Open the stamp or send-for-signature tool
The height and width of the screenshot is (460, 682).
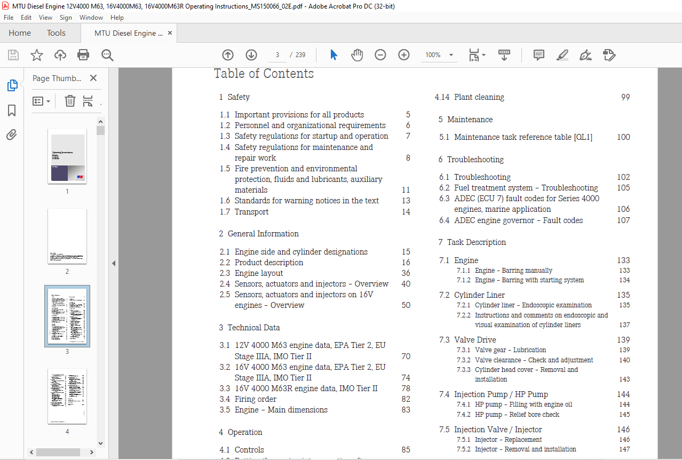click(609, 55)
